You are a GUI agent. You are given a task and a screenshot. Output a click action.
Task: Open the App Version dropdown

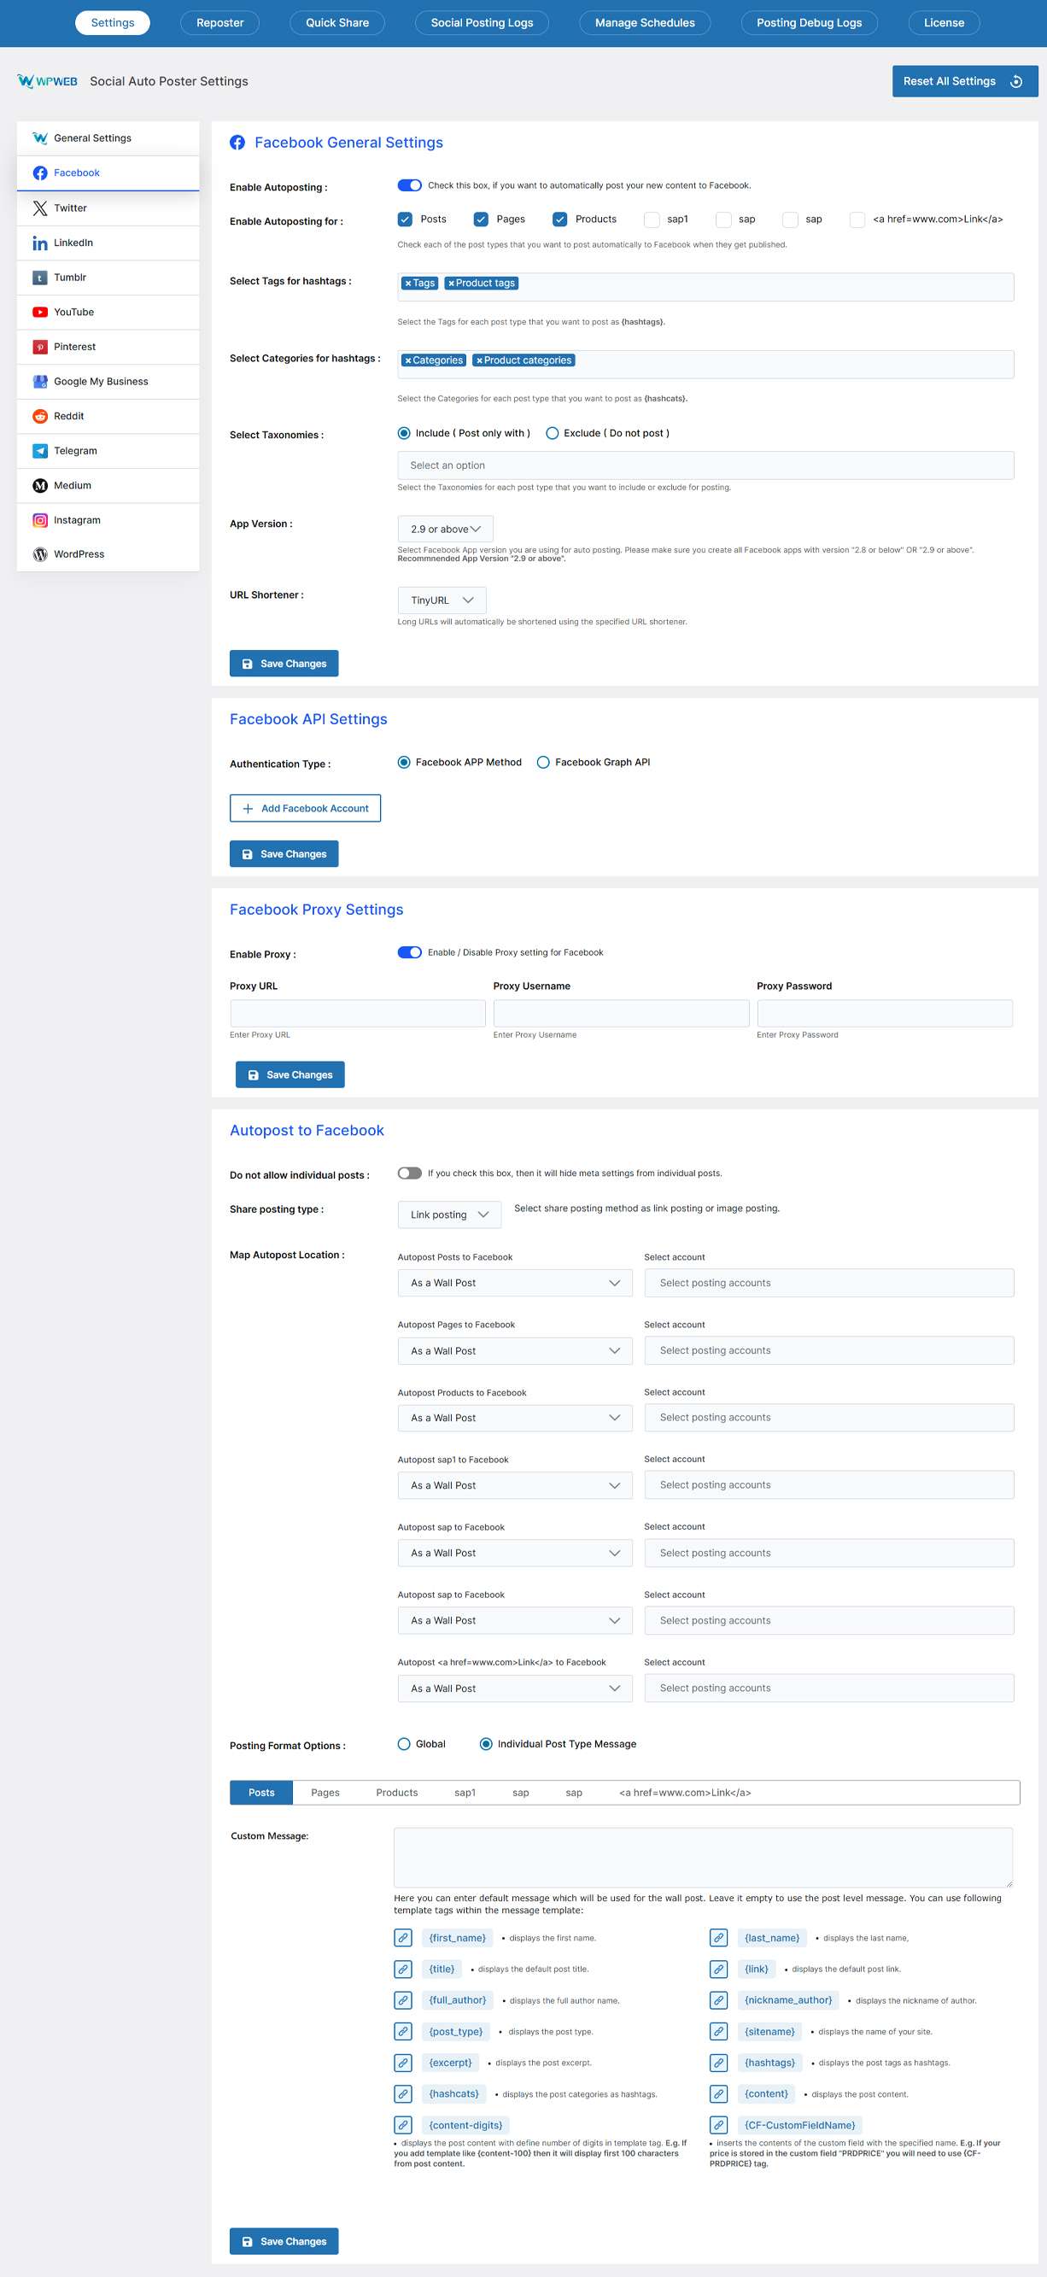[x=445, y=529]
